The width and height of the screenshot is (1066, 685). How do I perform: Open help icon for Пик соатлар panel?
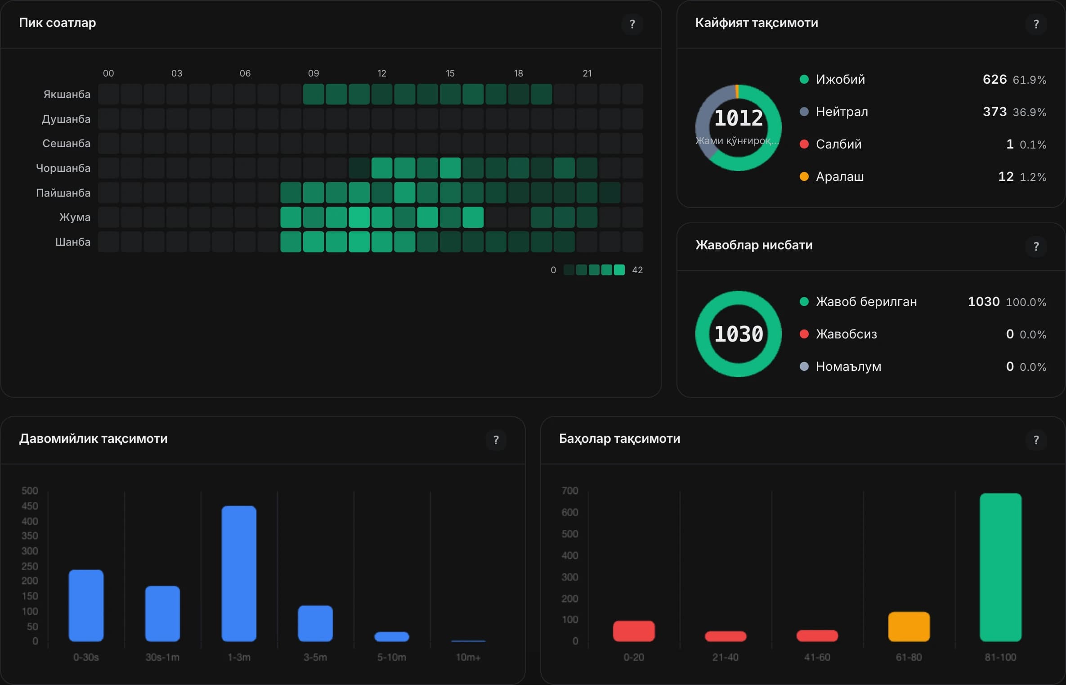[x=632, y=24]
